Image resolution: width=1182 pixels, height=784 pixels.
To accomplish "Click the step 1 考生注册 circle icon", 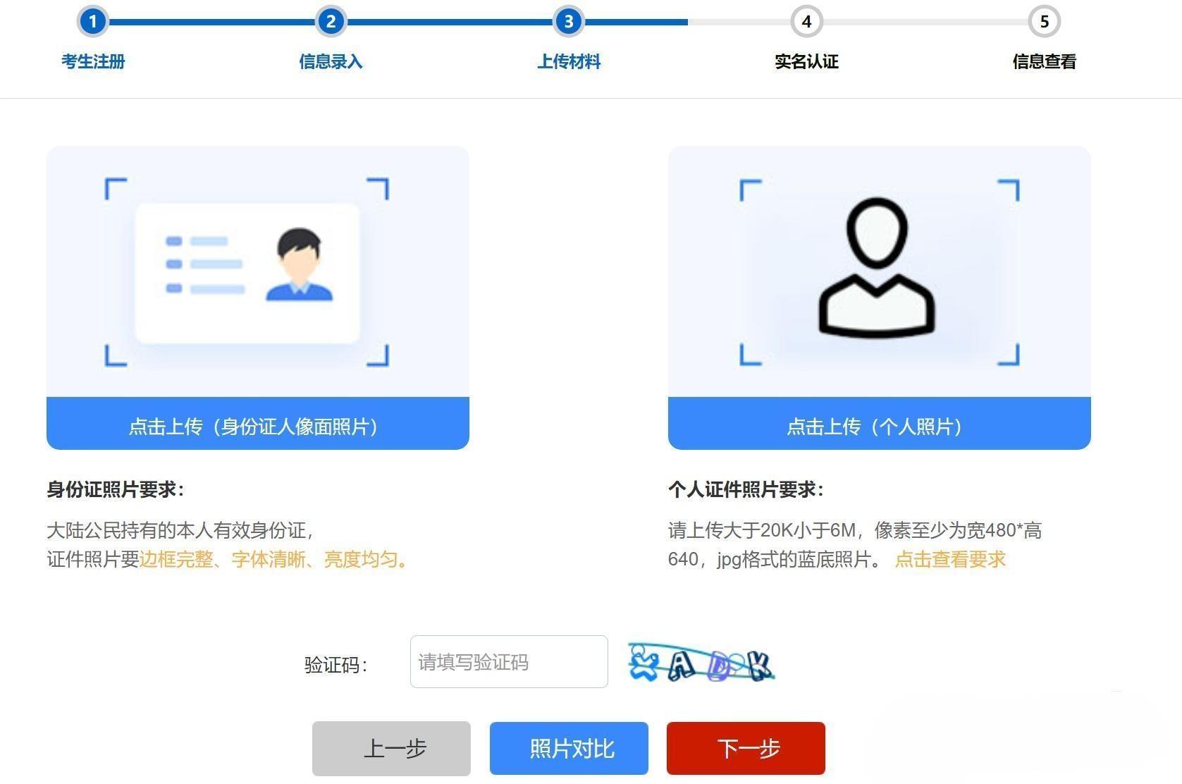I will 92,21.
